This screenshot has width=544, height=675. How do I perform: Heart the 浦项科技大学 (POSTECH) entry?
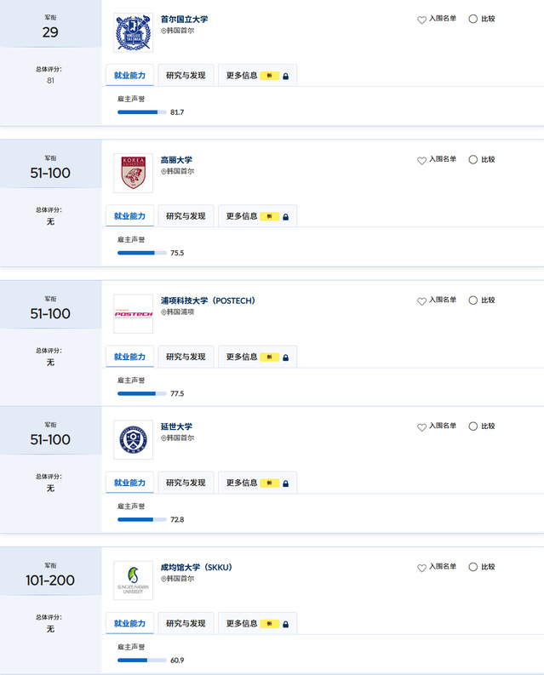421,300
